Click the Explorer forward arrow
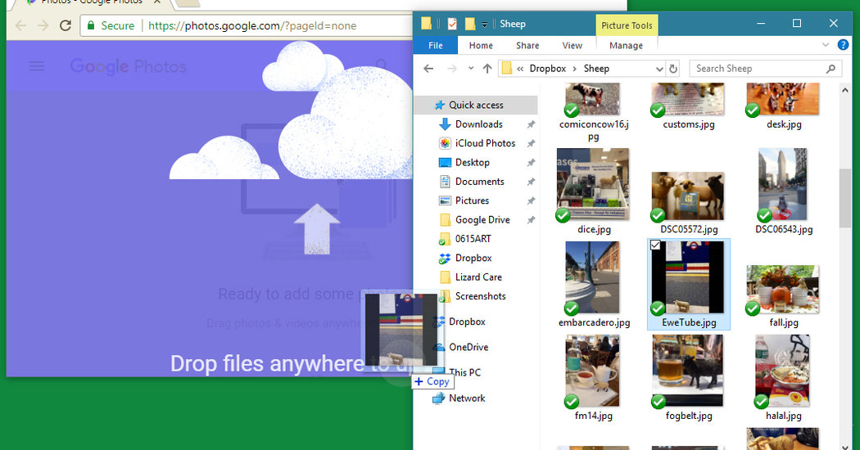860x450 pixels. pos(452,69)
